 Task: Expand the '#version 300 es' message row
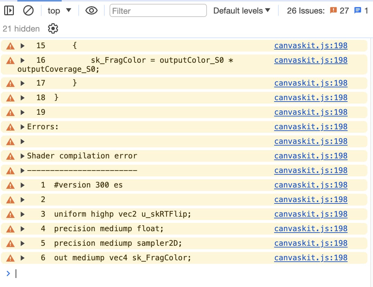pyautogui.click(x=23, y=185)
